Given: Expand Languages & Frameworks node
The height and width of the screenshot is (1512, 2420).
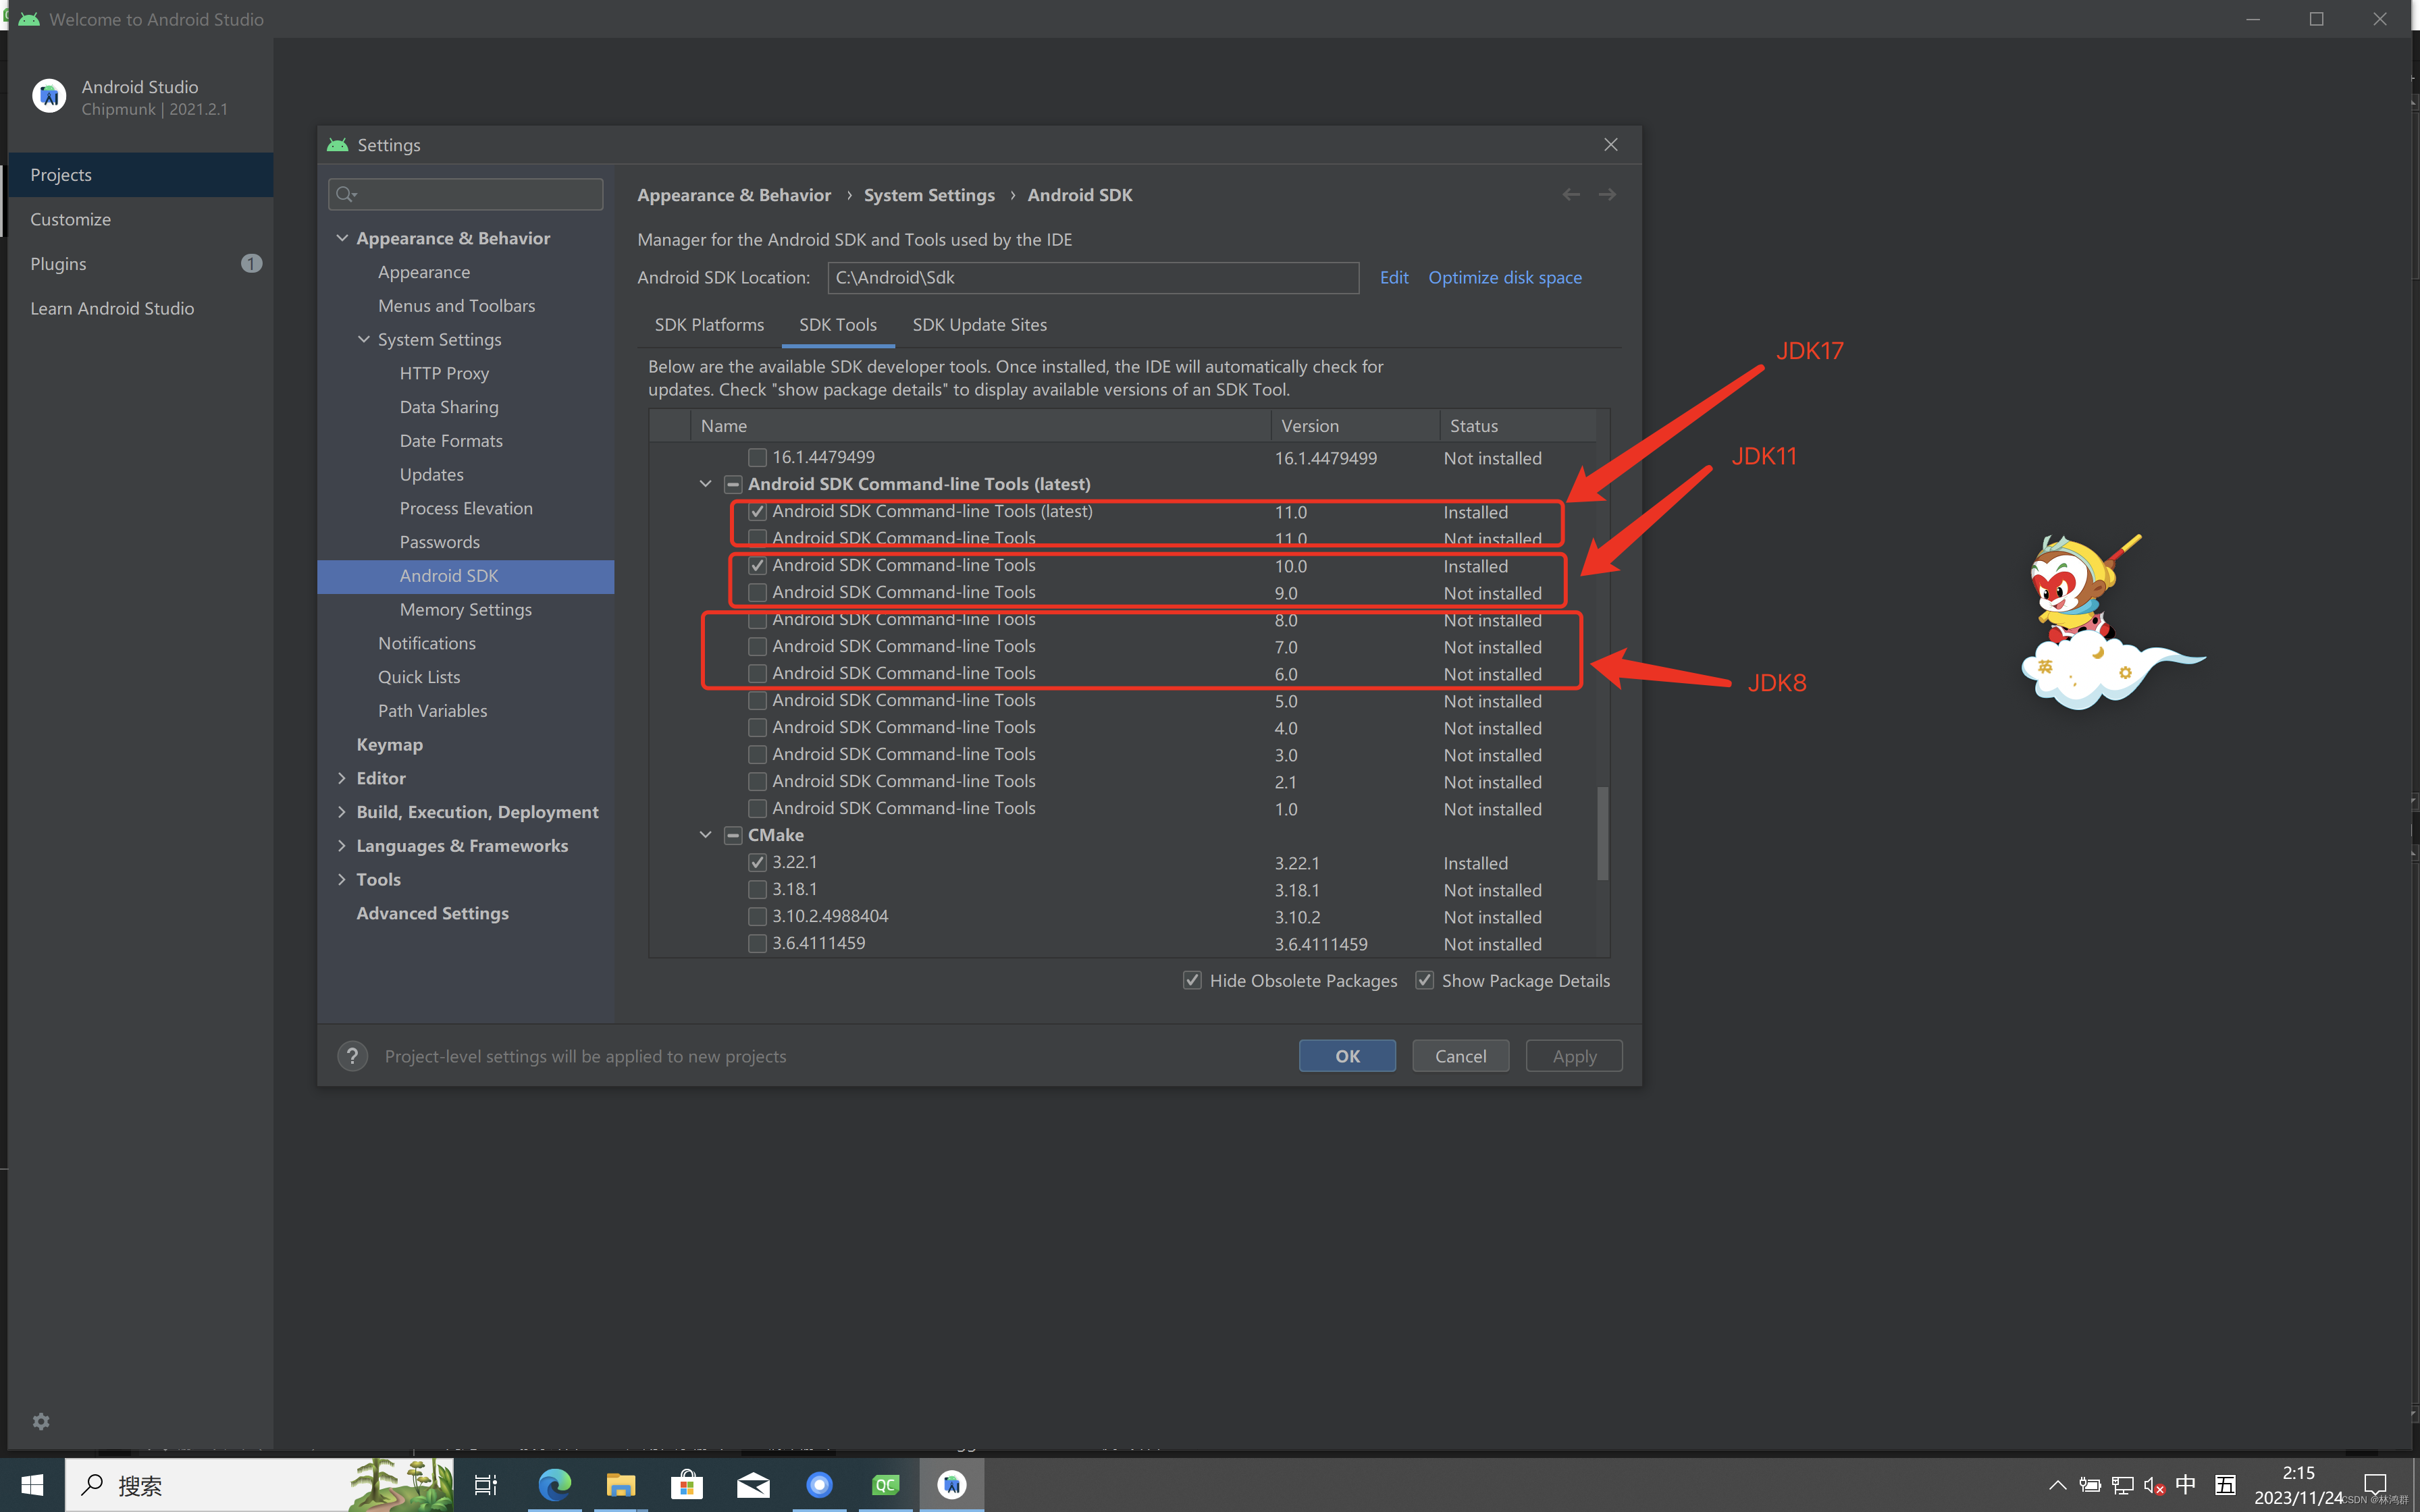Looking at the screenshot, I should tap(342, 845).
